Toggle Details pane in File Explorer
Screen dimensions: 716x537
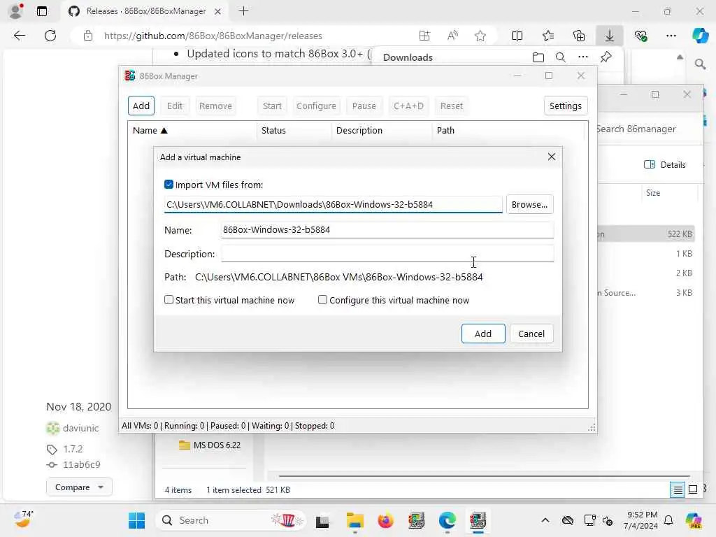[664, 164]
